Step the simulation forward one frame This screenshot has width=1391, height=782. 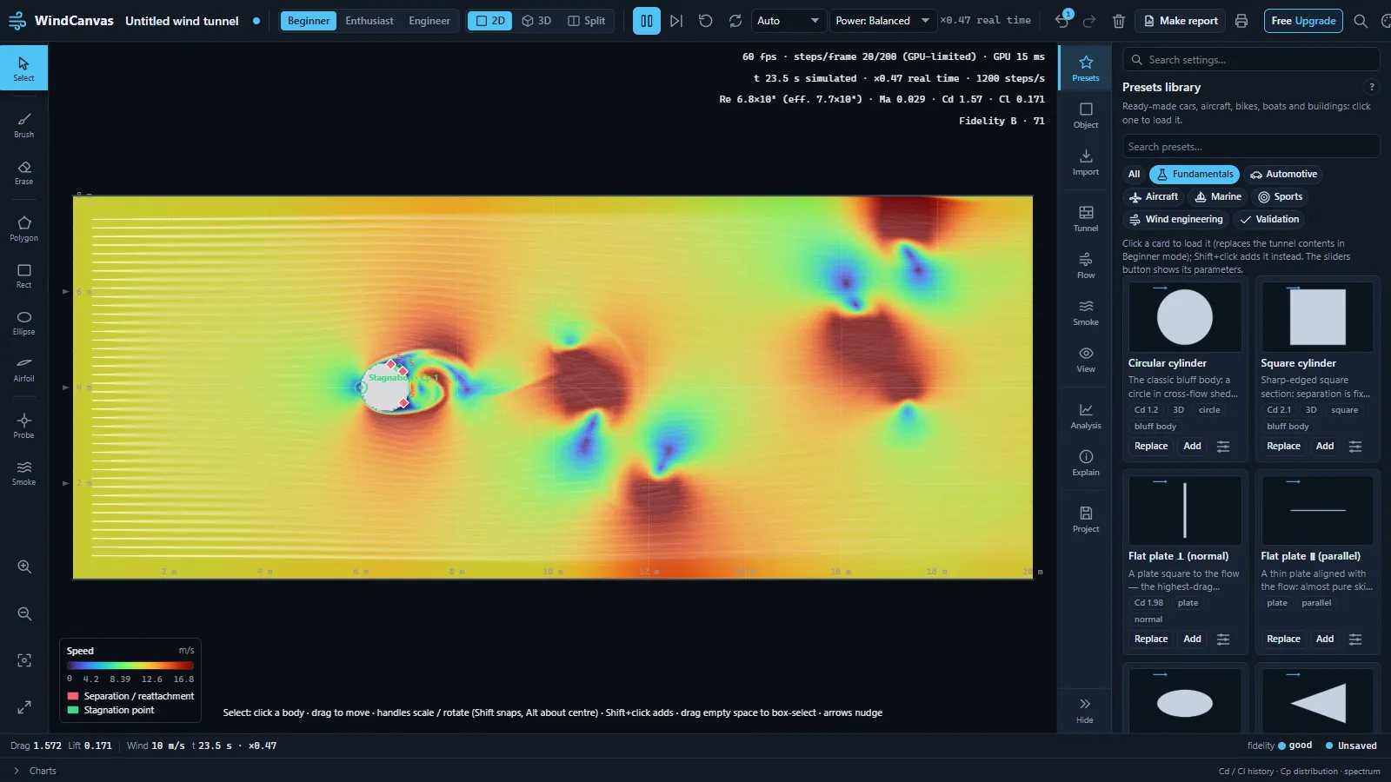coord(676,21)
